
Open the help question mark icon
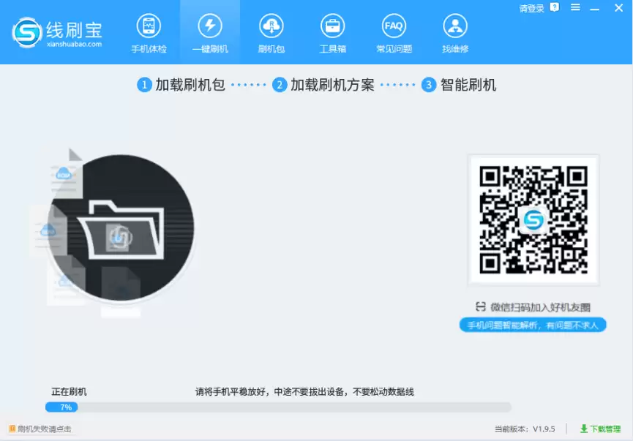click(555, 7)
